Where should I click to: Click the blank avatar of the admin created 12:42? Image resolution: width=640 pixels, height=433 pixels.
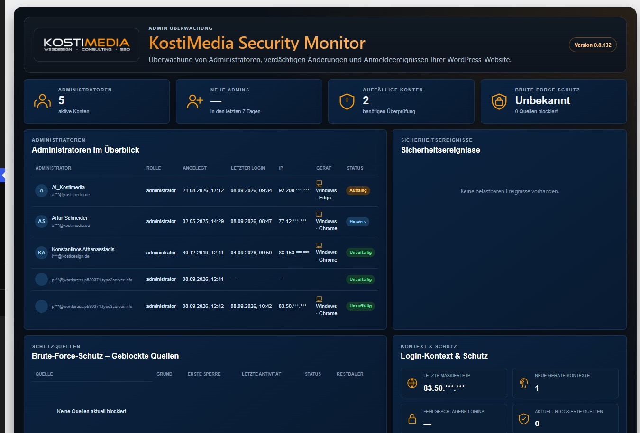(41, 306)
